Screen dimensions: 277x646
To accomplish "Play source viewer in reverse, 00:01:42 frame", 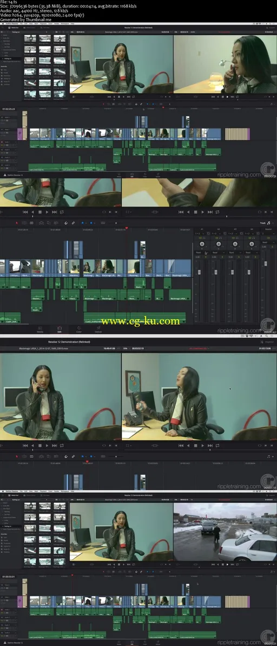I will pyautogui.click(x=32, y=212).
